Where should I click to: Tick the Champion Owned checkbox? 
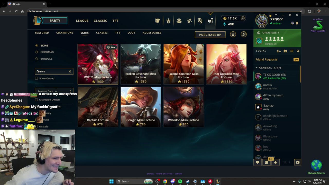36,100
